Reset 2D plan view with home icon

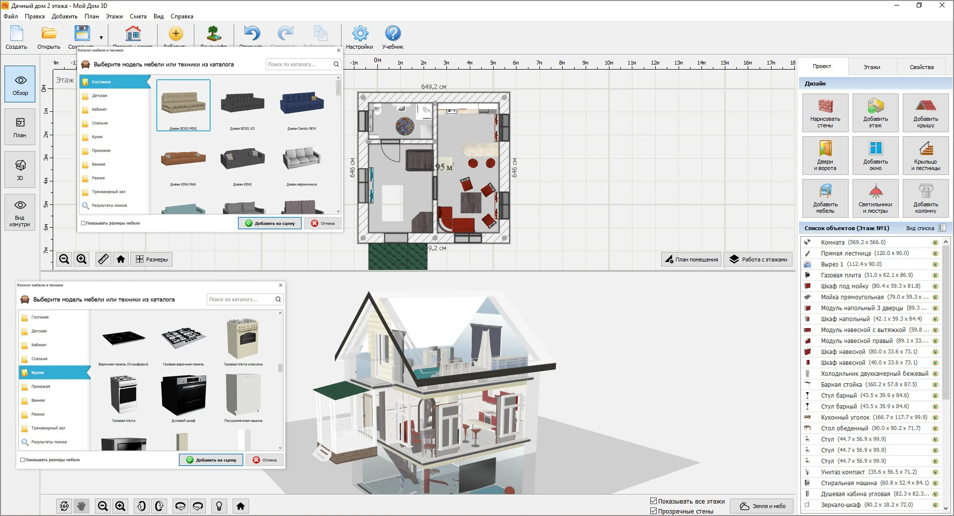point(121,259)
